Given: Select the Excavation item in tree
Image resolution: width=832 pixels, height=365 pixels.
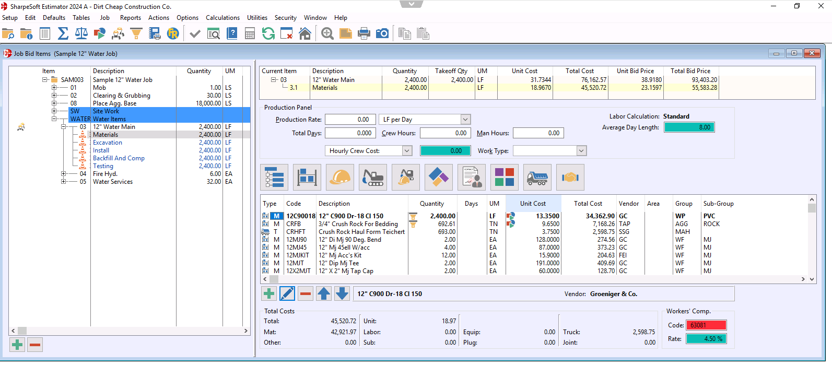Looking at the screenshot, I should (108, 143).
